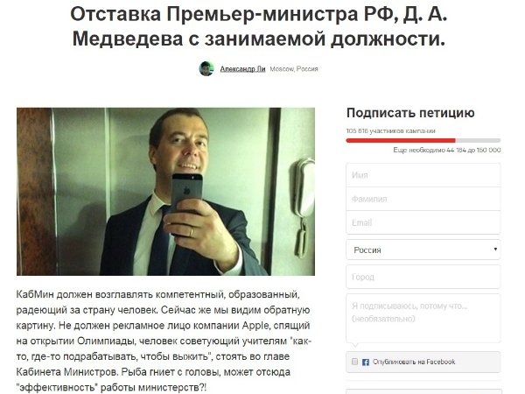Click the 105 816 участников counter text
Image resolution: width=525 pixels, height=394 pixels.
[x=391, y=131]
